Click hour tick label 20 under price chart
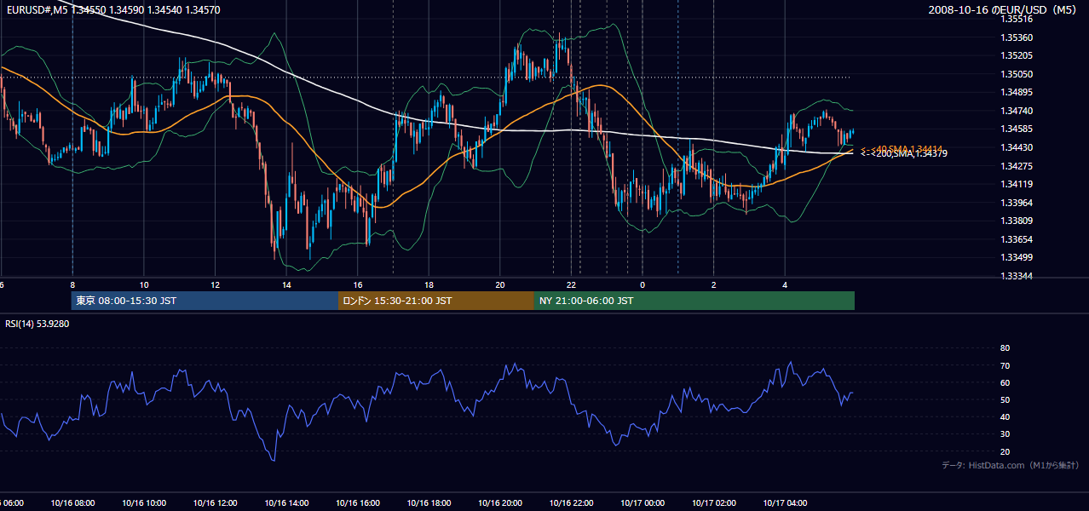This screenshot has width=1089, height=511. pyautogui.click(x=500, y=285)
